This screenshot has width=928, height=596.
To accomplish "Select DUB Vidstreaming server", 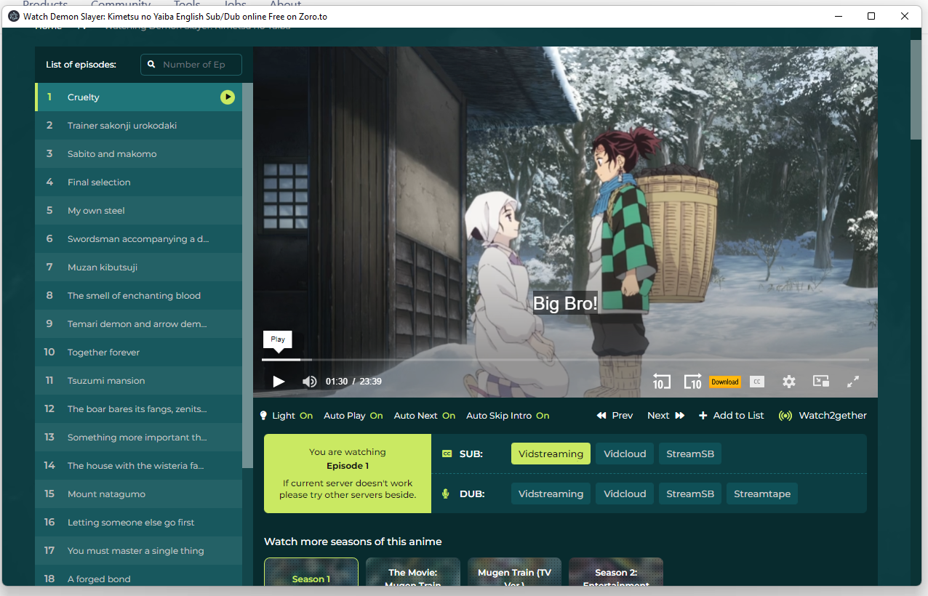I will 551,494.
